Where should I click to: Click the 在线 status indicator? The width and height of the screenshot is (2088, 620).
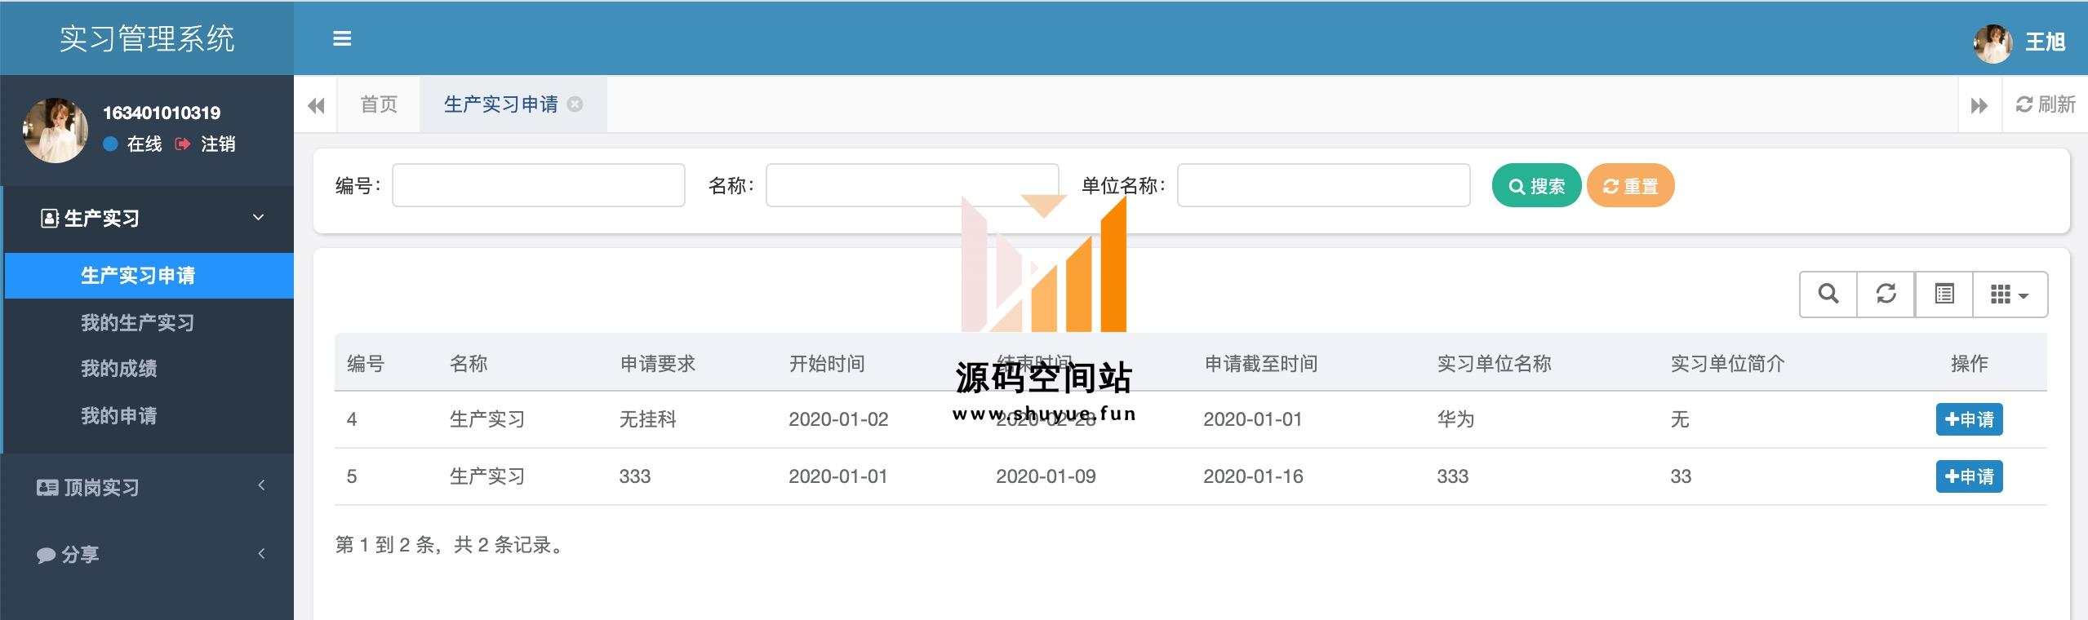pos(133,144)
